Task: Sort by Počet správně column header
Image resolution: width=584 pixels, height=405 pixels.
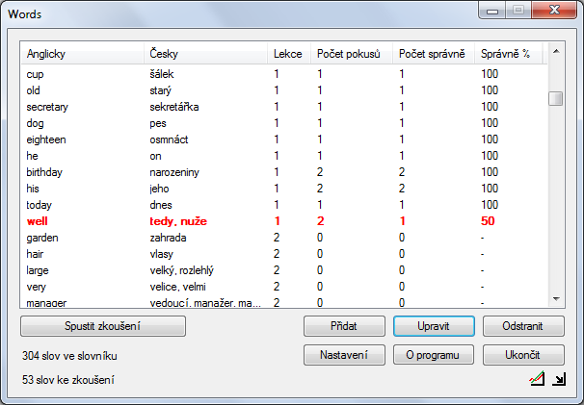Action: pos(434,54)
